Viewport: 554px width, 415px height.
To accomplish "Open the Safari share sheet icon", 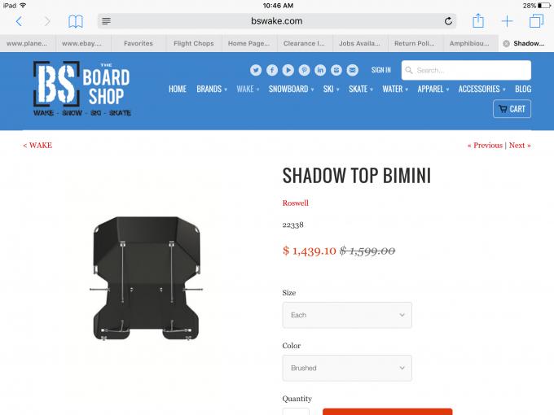I will (x=478, y=21).
